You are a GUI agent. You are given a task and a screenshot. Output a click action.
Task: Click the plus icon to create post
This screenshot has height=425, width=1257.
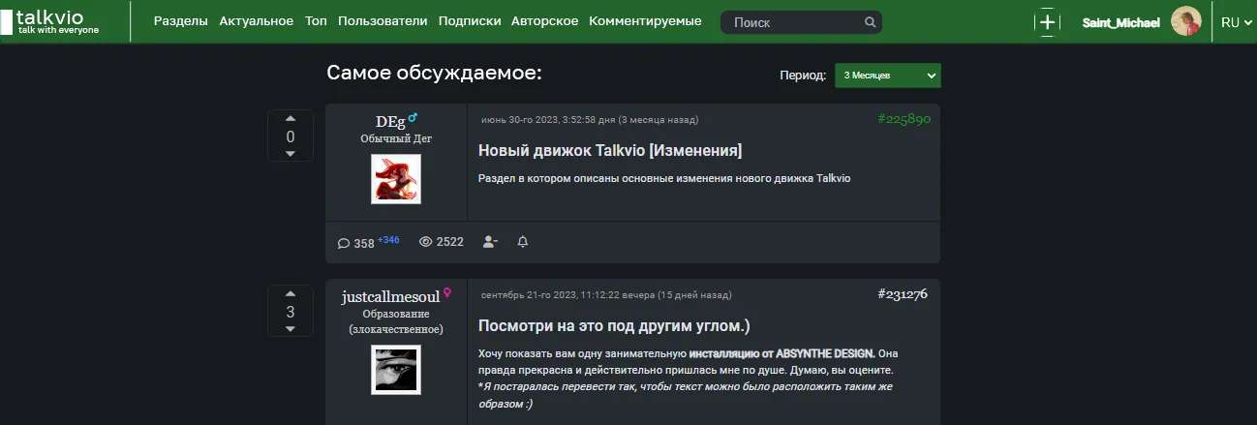pos(1047,21)
